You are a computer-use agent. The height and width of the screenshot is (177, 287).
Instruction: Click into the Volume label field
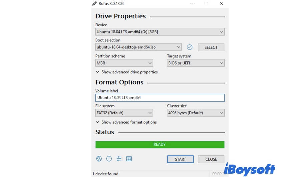click(x=160, y=98)
